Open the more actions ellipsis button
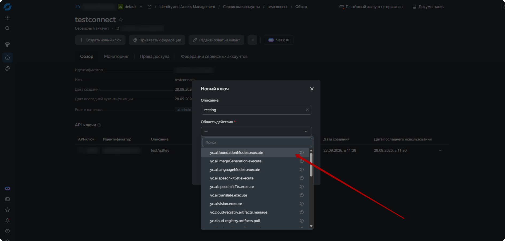Viewport: 505px width, 241px height. (252, 40)
